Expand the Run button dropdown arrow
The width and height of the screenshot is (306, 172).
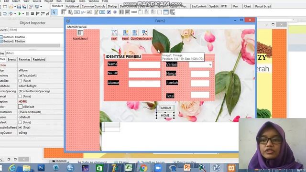23,14
